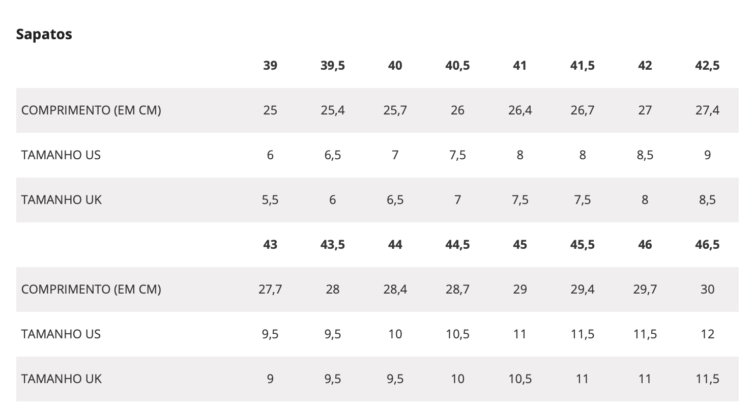Select the 26,7 cm length cell
This screenshot has width=753, height=406.
[x=583, y=110]
